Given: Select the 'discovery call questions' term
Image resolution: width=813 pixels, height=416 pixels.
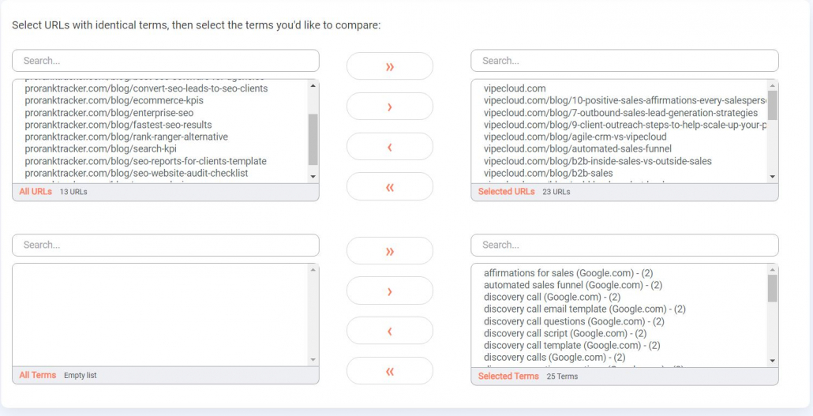Looking at the screenshot, I should 574,321.
